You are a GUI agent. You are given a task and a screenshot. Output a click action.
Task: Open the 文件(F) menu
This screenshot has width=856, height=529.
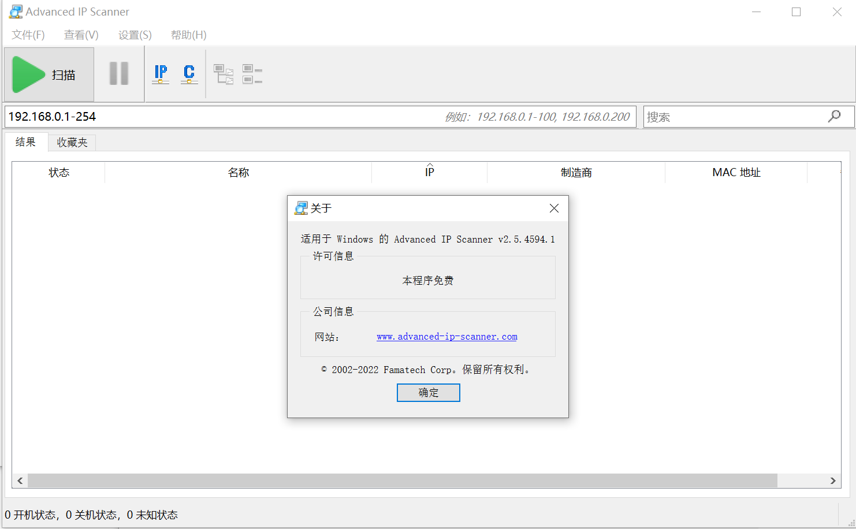[28, 35]
